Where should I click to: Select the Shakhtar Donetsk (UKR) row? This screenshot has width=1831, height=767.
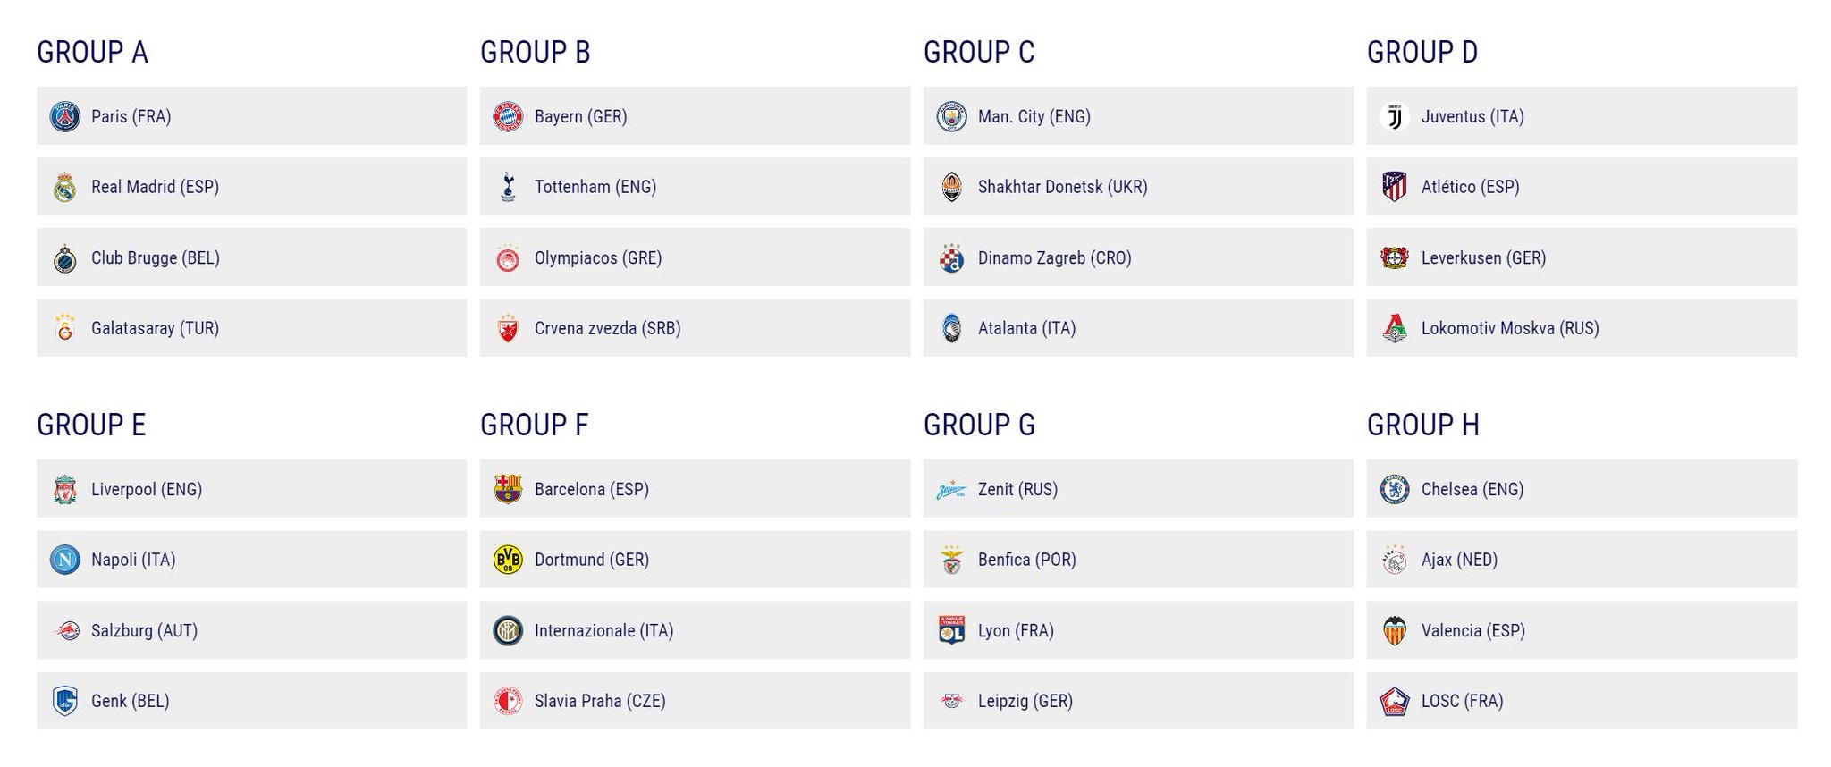(1138, 187)
